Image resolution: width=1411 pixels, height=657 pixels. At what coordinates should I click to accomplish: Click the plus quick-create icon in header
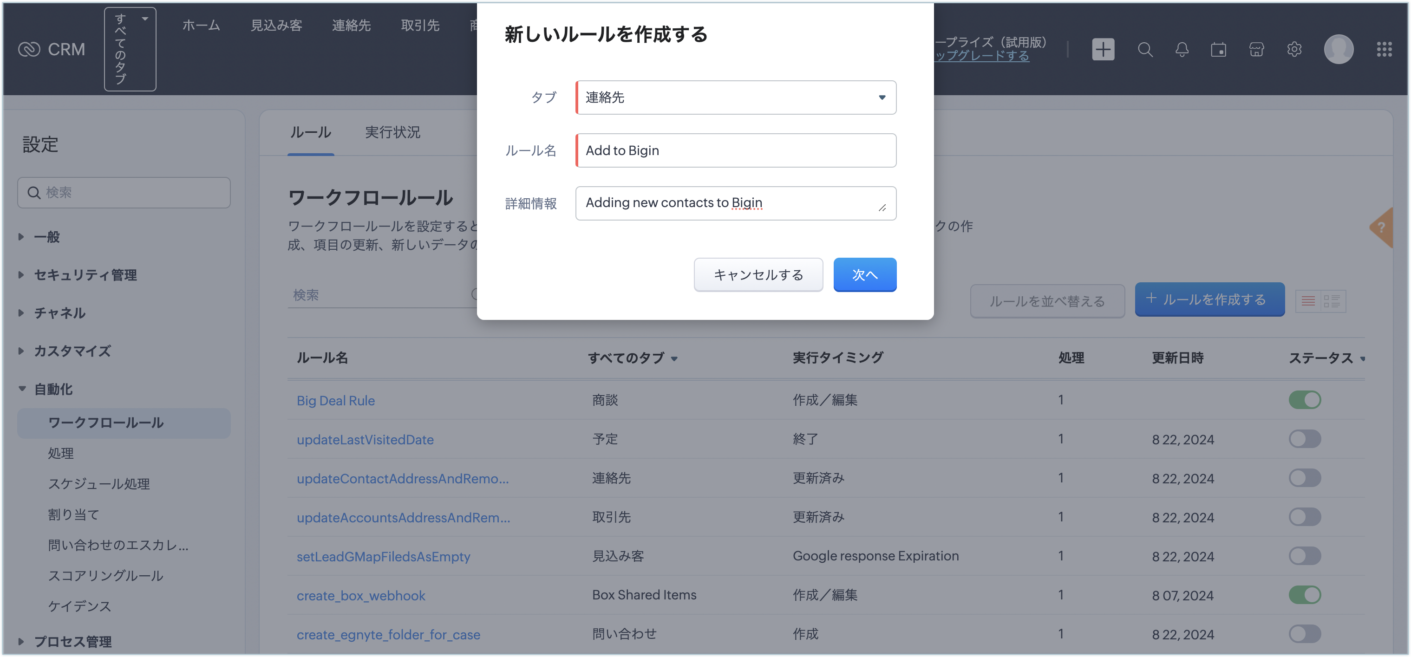point(1103,49)
